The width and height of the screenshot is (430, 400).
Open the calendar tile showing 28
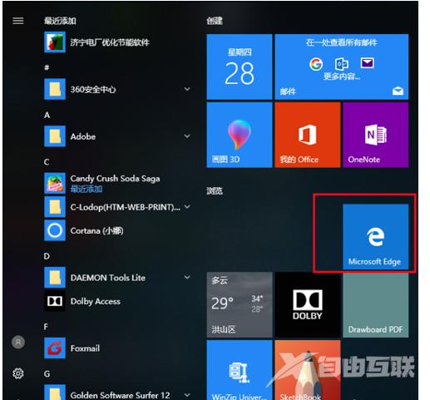(x=240, y=67)
